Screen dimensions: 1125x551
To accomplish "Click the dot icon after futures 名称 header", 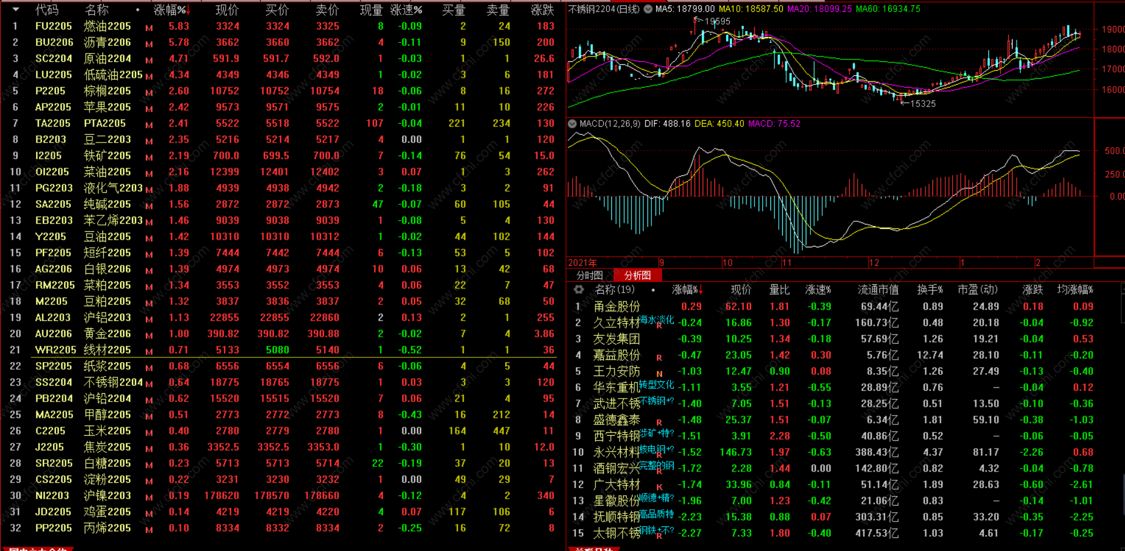I will [138, 10].
